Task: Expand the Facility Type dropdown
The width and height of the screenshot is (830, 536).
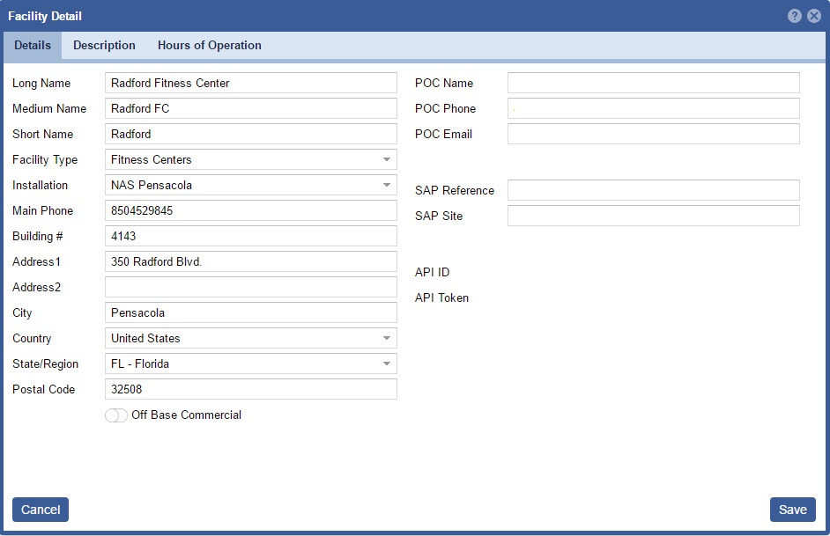Action: [386, 160]
